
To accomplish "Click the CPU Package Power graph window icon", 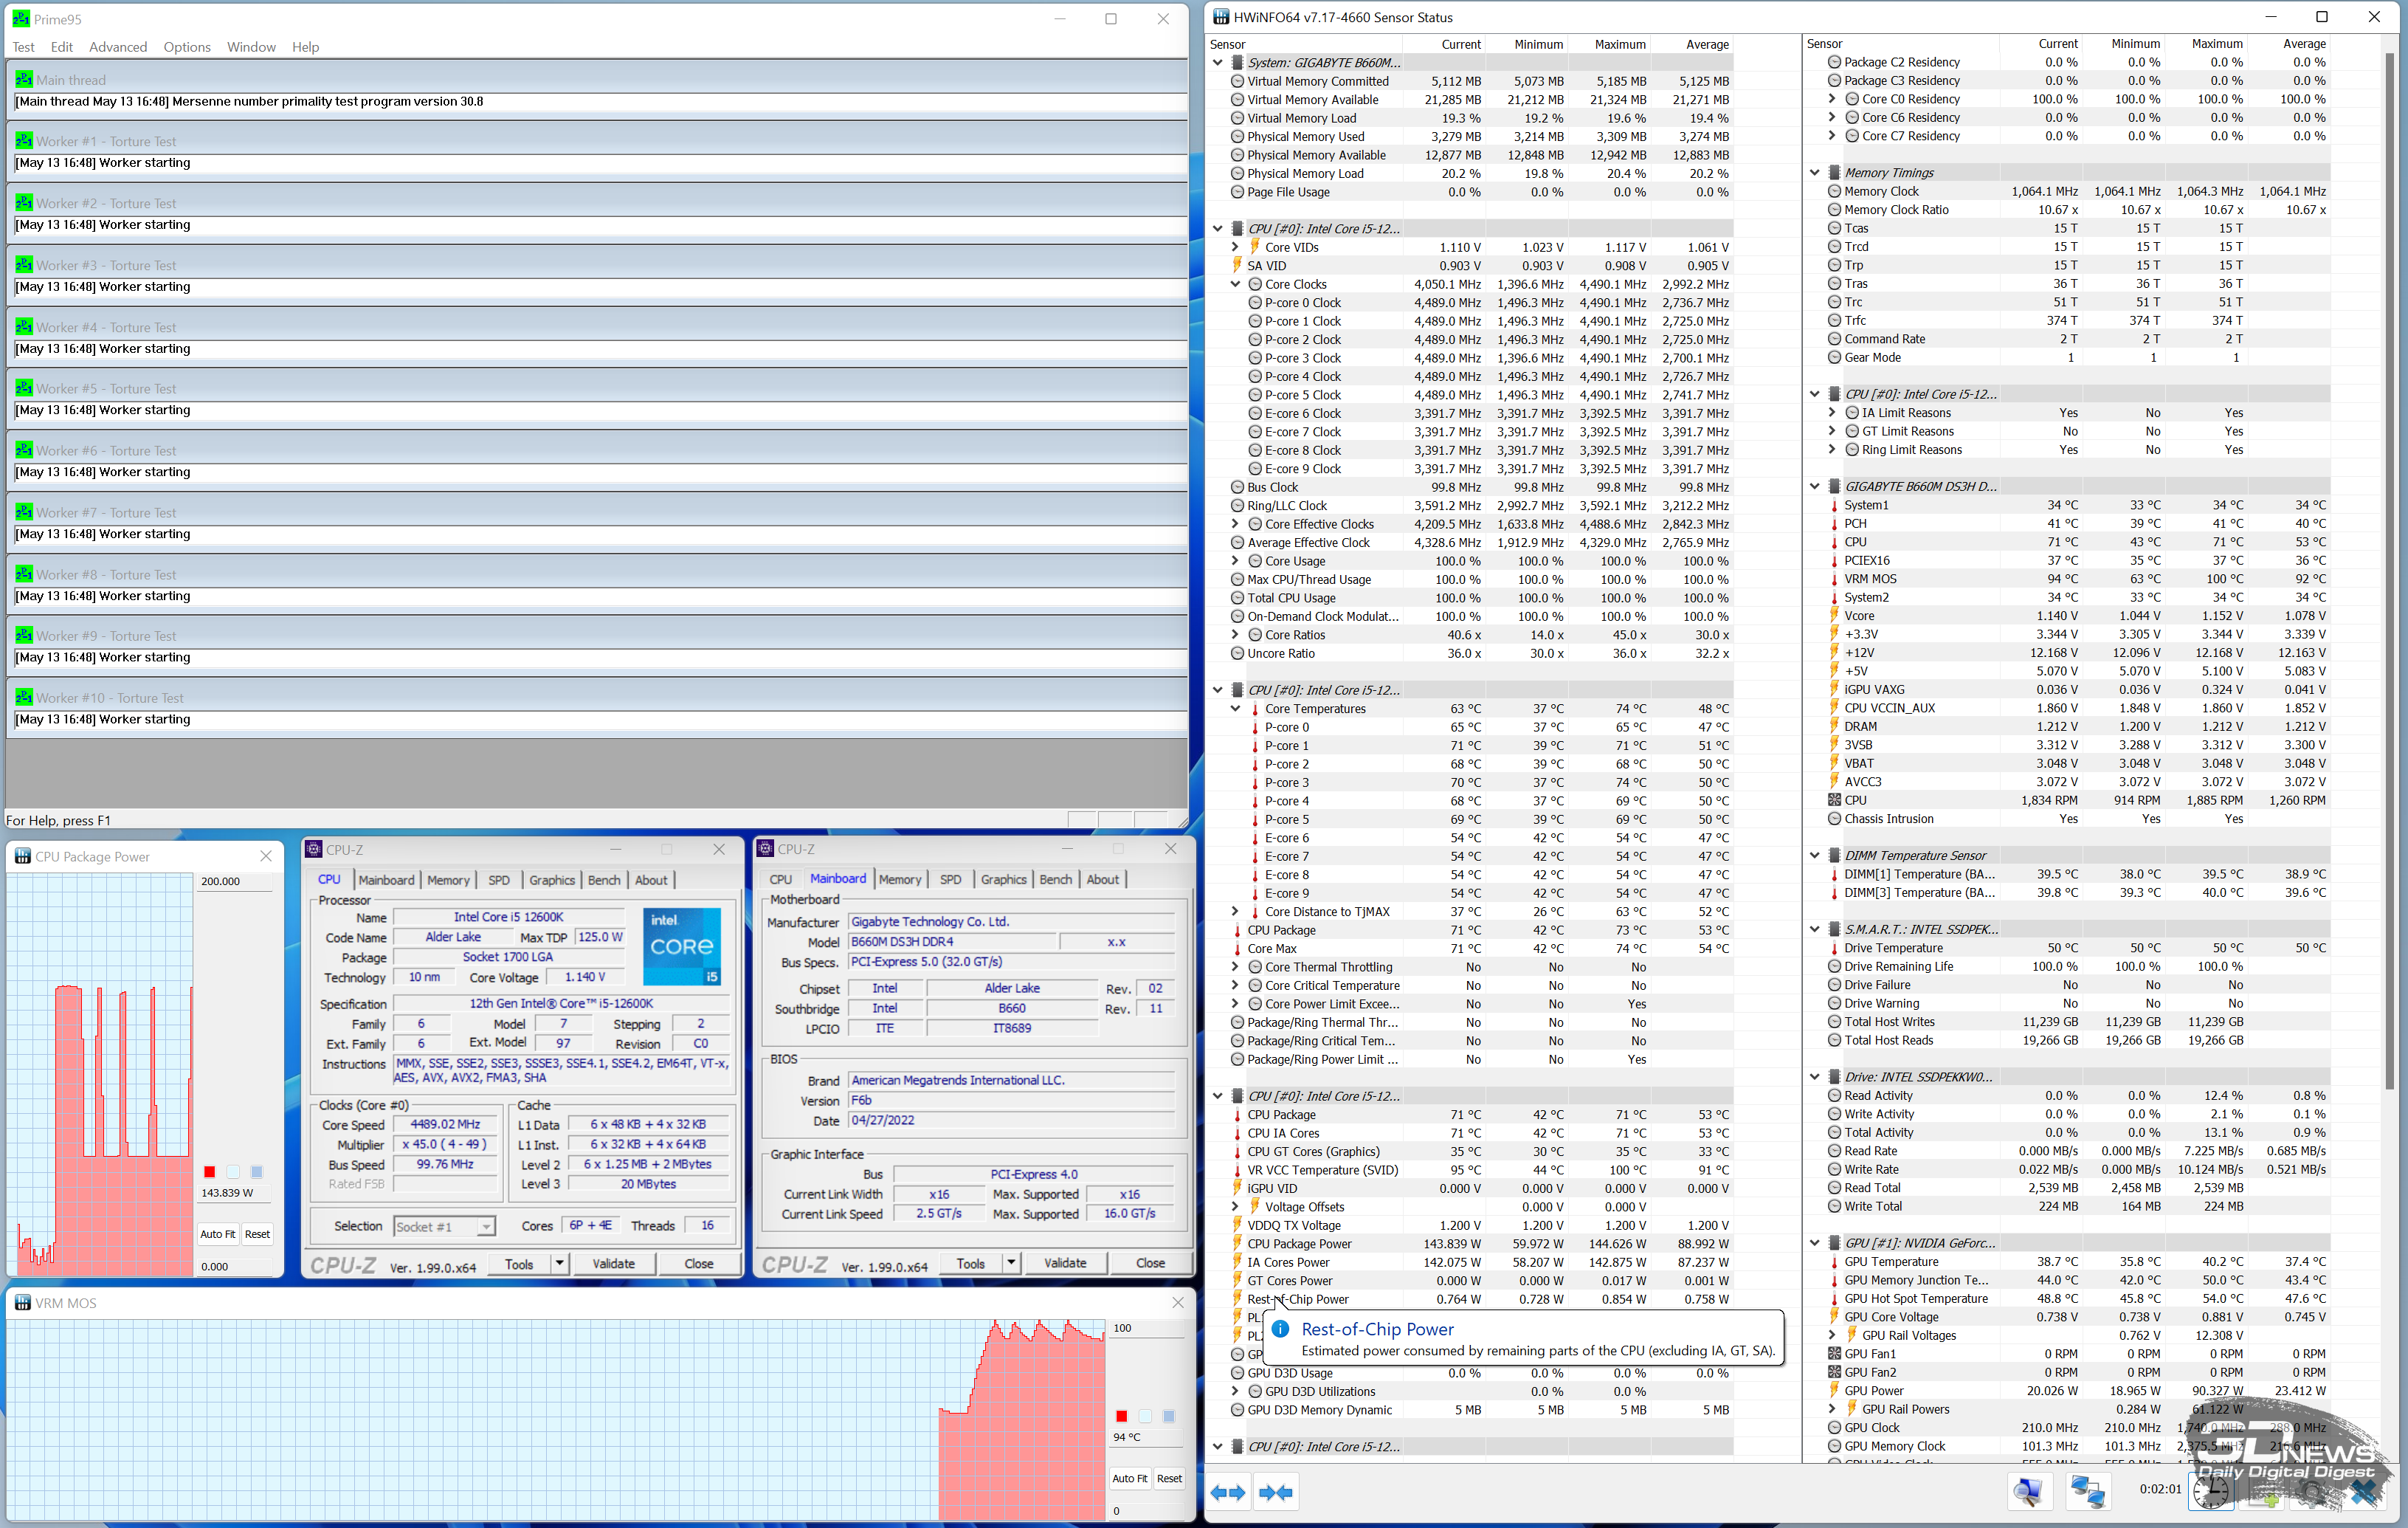I will [x=22, y=856].
